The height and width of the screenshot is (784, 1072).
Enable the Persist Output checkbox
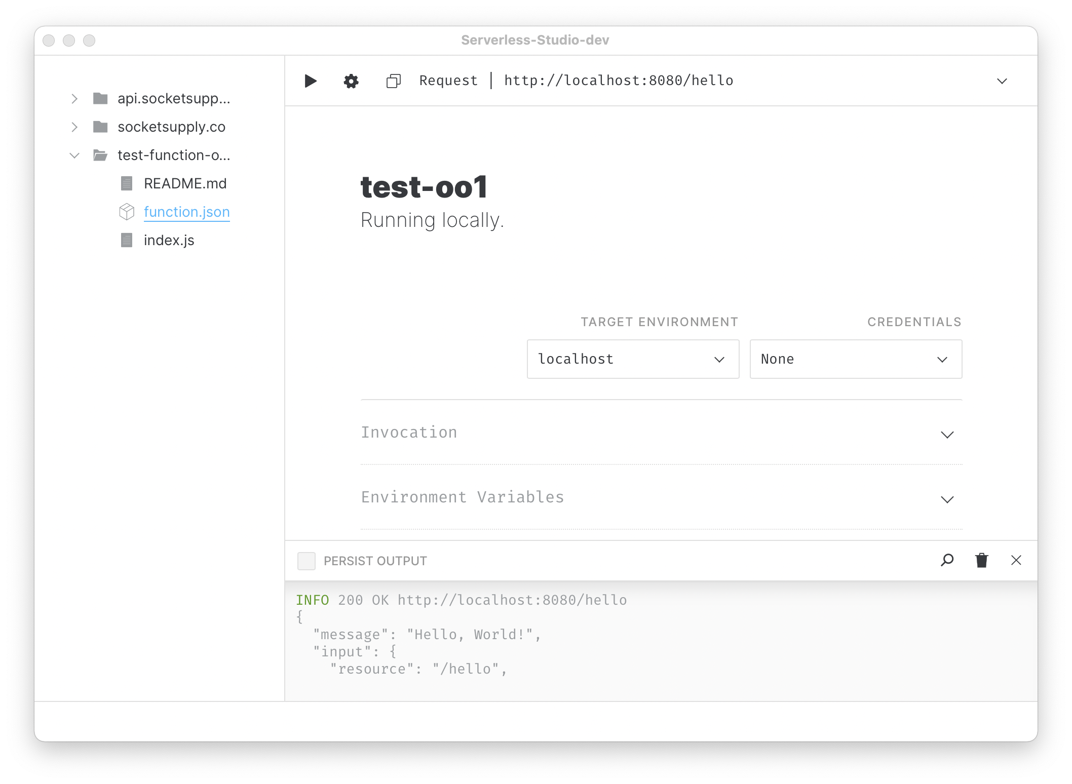306,561
